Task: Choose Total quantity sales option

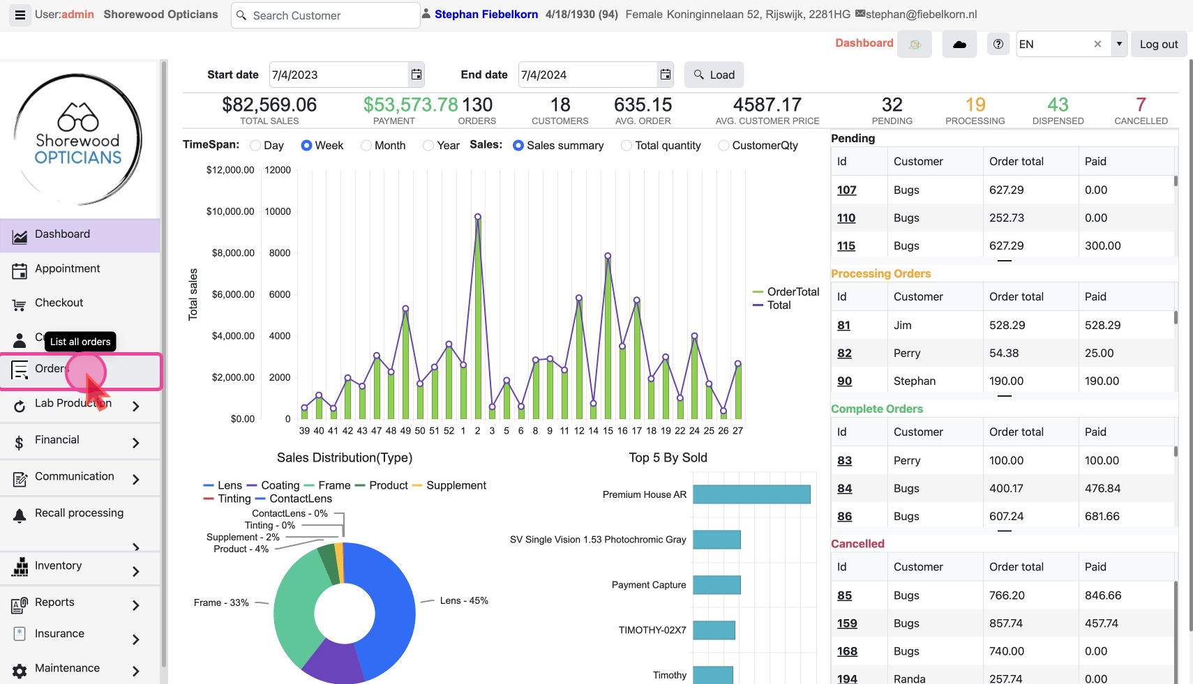Action: point(626,146)
